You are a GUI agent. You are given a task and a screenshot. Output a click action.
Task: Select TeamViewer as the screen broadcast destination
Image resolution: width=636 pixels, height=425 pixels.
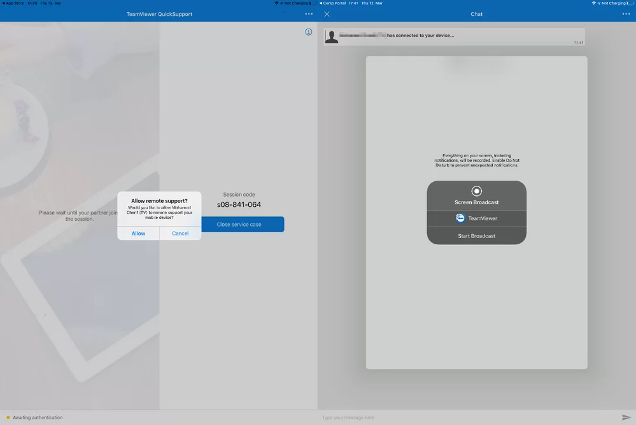point(476,218)
